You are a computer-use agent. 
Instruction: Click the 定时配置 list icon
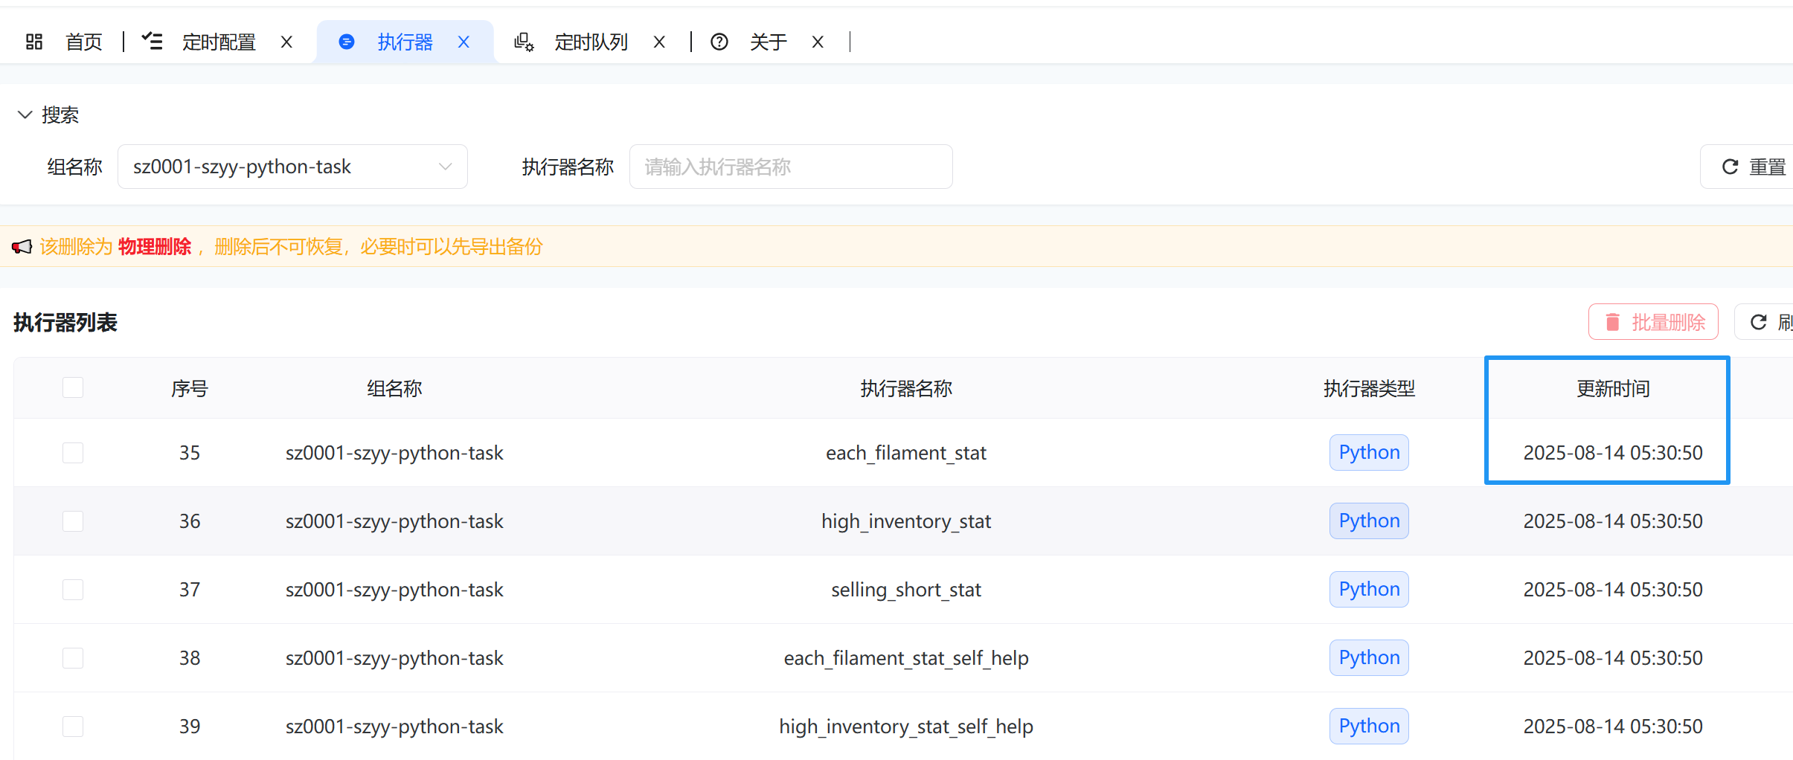pyautogui.click(x=153, y=41)
